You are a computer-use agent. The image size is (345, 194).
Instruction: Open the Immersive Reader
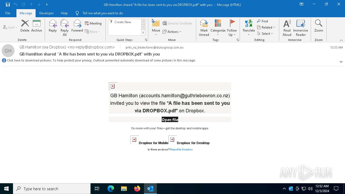click(301, 27)
